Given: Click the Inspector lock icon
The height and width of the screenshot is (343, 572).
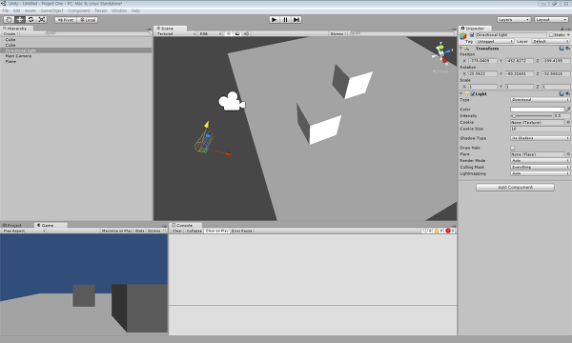Looking at the screenshot, I should click(562, 29).
